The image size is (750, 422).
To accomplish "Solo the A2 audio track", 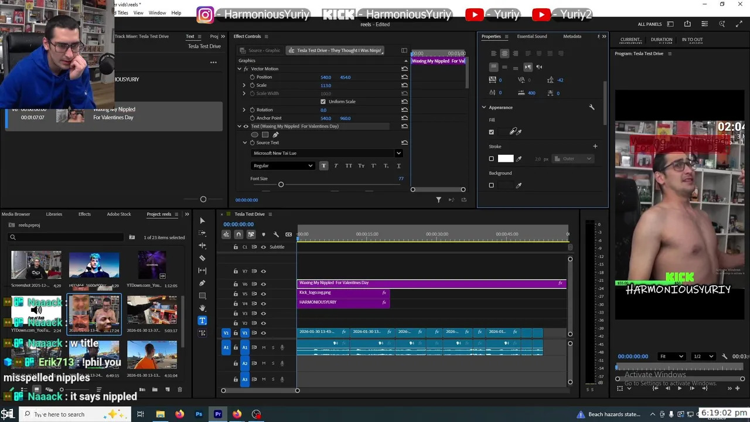I will [x=272, y=363].
